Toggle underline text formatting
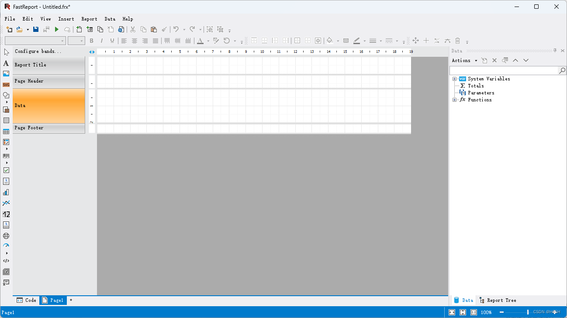 point(112,40)
